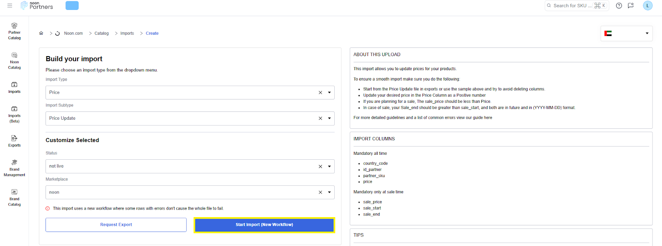Click Catalog breadcrumb link

point(101,33)
